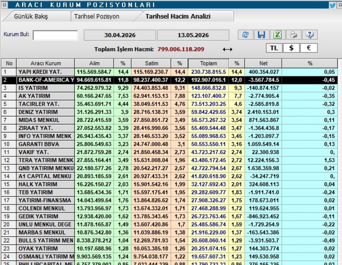342x265 pixels.
Task: Click the double-headed arrow next to volume
Action: (x=227, y=49)
